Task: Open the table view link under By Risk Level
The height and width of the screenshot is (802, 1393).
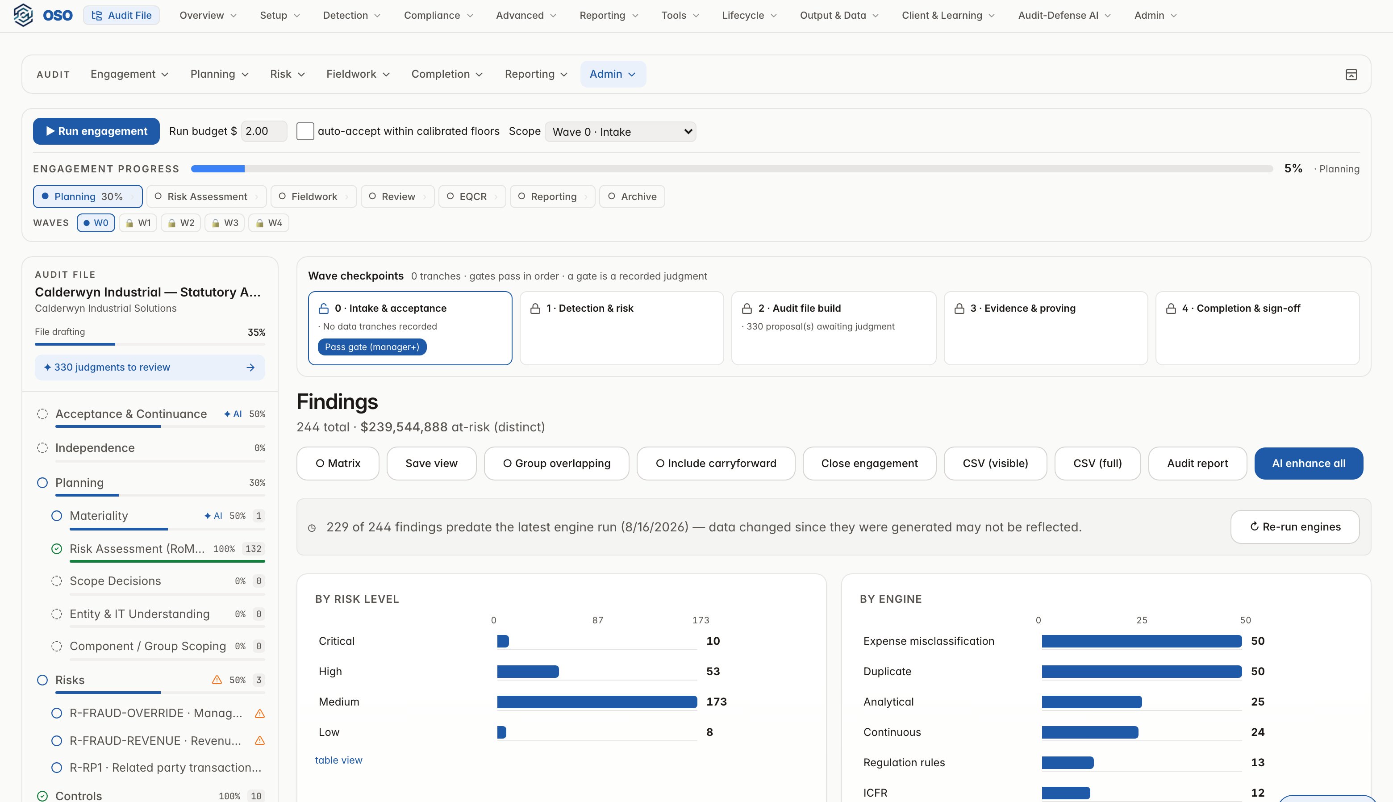Action: pyautogui.click(x=338, y=760)
